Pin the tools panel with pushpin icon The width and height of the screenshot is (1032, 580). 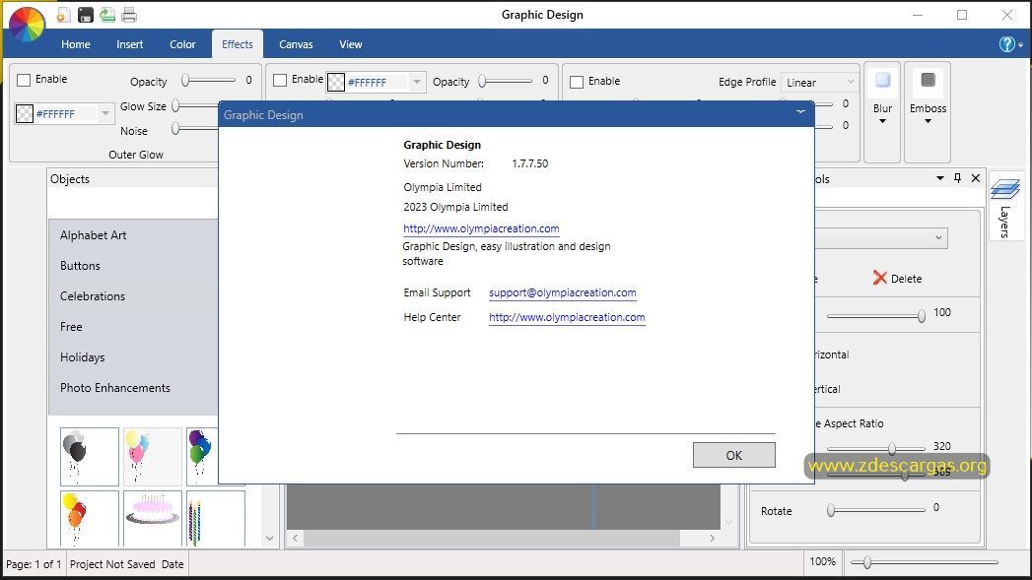tap(958, 178)
